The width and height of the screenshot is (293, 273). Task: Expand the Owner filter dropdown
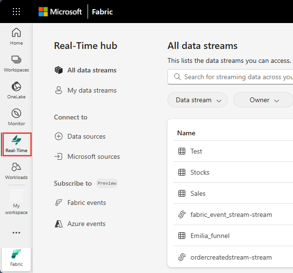point(263,100)
